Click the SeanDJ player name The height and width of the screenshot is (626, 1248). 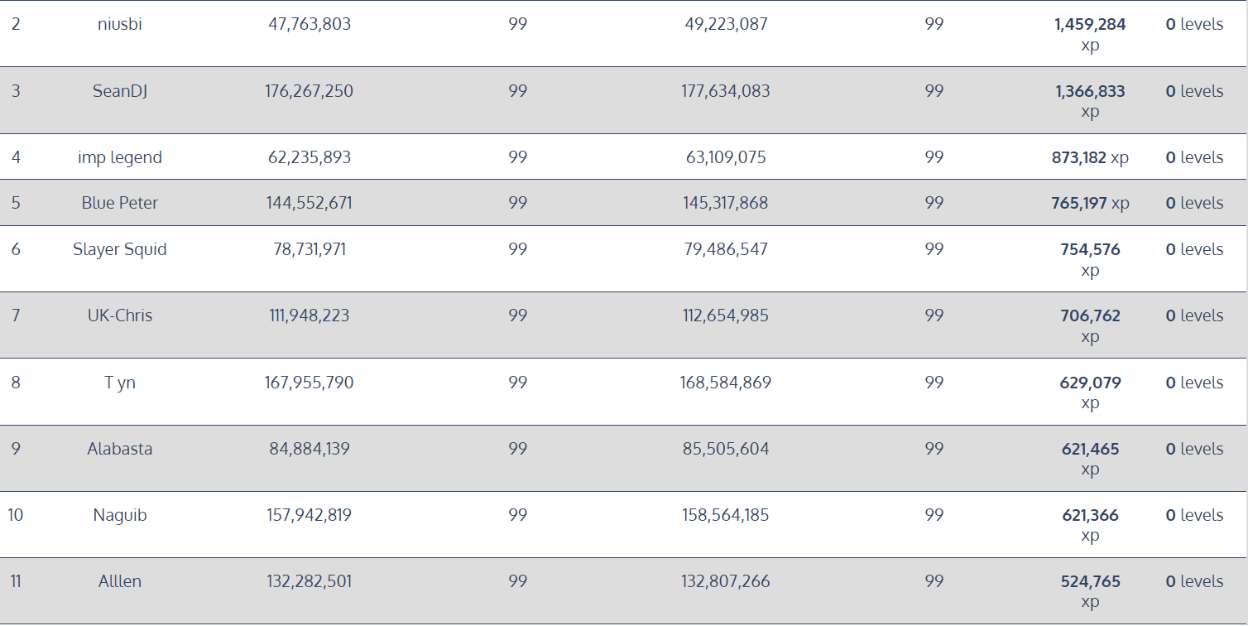[x=120, y=91]
